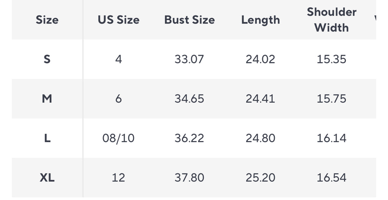Click bust size 33.07 value
The height and width of the screenshot is (200, 388).
pyautogui.click(x=189, y=59)
